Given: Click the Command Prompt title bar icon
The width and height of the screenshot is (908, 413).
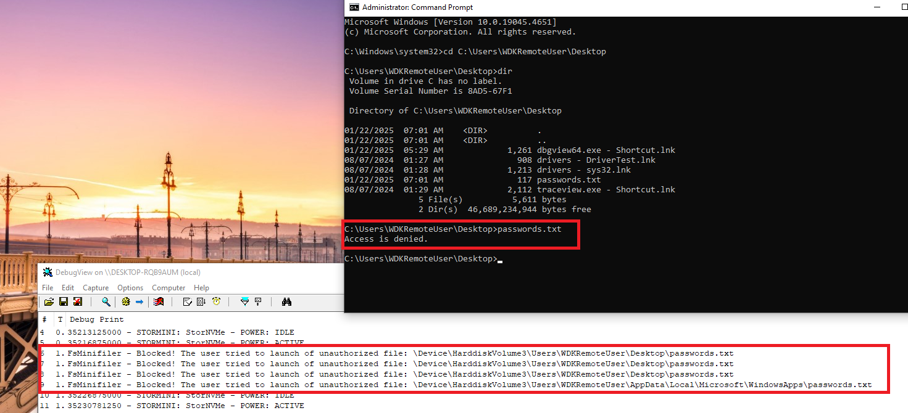Looking at the screenshot, I should 354,7.
